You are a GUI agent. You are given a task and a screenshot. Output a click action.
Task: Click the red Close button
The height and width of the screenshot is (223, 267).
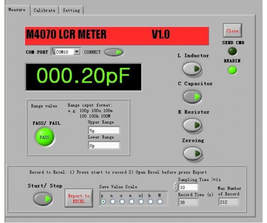pyautogui.click(x=232, y=31)
